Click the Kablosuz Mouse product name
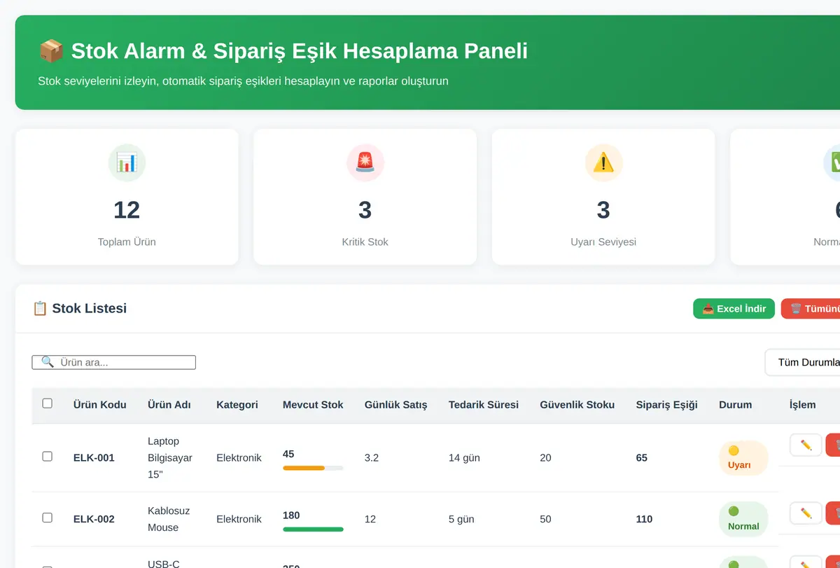The image size is (840, 568). click(x=169, y=519)
